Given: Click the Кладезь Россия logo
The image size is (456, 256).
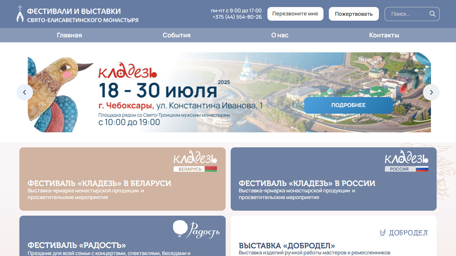Looking at the screenshot, I should [407, 161].
